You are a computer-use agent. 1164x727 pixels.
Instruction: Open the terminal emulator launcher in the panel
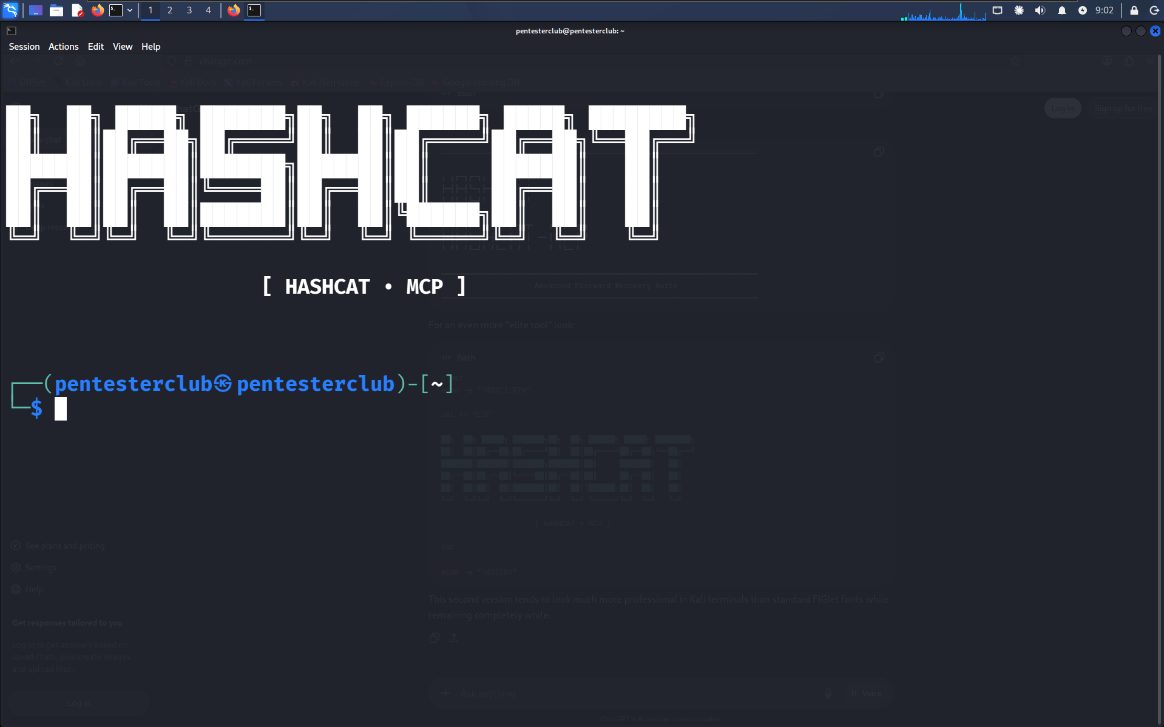116,10
